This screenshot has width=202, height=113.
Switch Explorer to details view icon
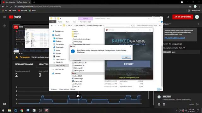(158, 89)
